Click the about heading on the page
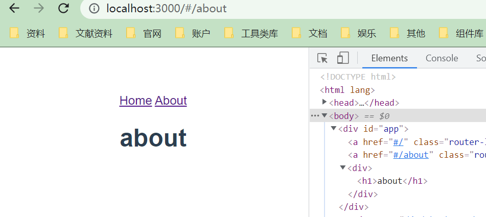 tap(153, 138)
